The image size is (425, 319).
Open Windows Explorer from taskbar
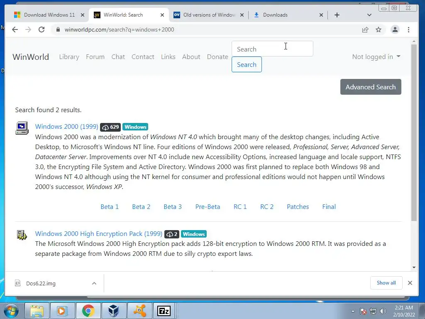pos(37,311)
